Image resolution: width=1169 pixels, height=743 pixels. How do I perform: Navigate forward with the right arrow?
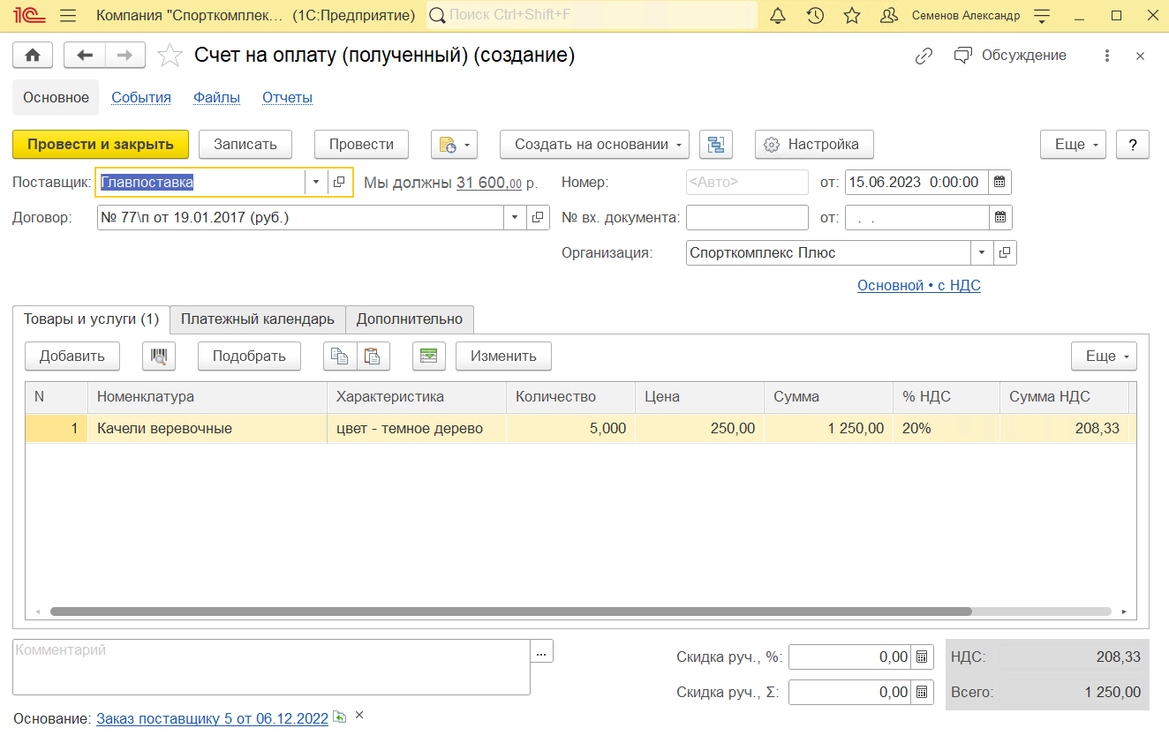click(125, 55)
